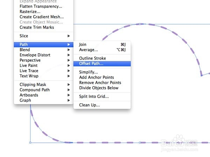
Task: Expand the Artboards submenu arrow
Action: 69,95
